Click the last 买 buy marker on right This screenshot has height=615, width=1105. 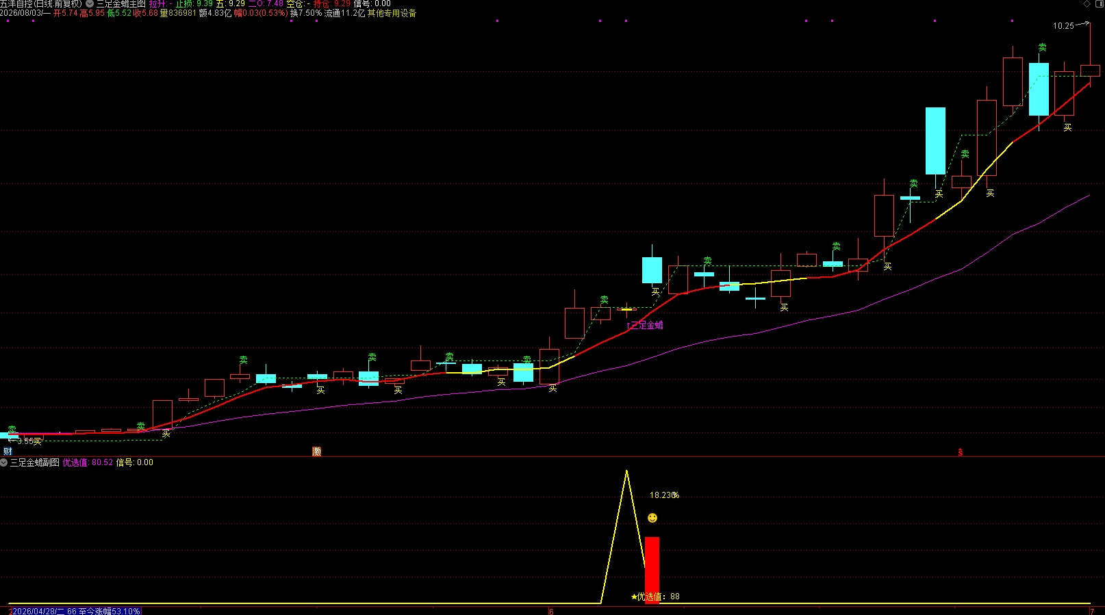[x=1067, y=127]
